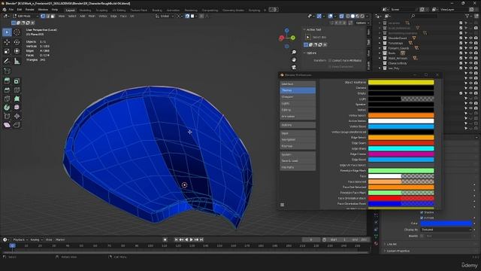The image size is (481, 271).
Task: Select the Cursor tool in toolbar
Action: pyautogui.click(x=17, y=32)
